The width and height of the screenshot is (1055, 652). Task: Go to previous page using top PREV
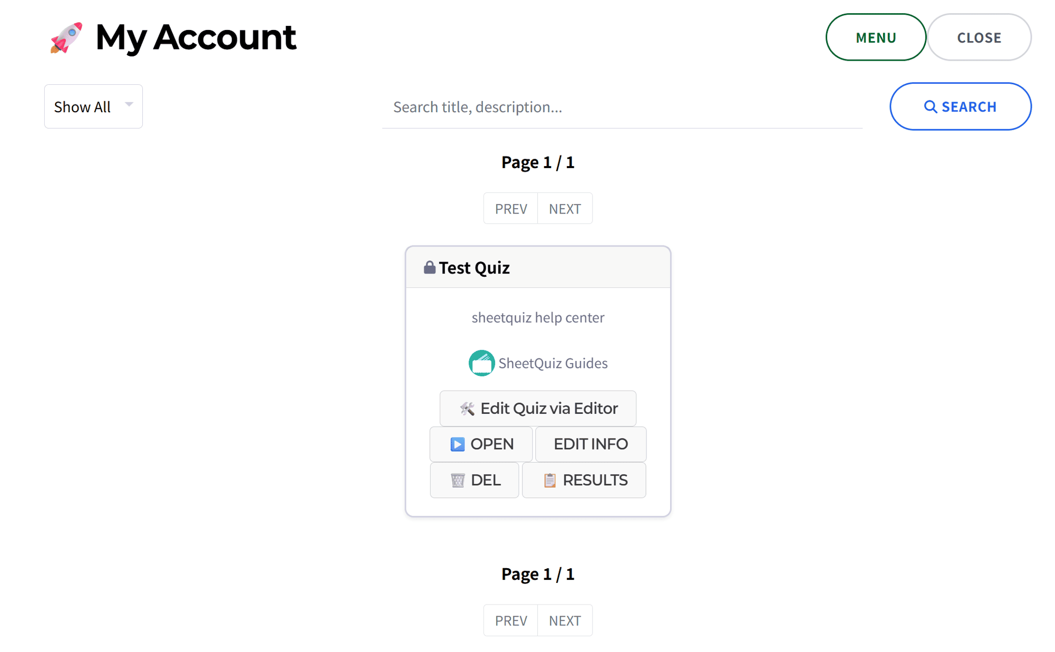coord(510,209)
